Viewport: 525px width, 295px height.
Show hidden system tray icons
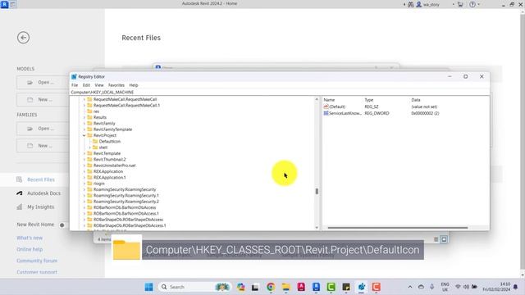coord(410,287)
